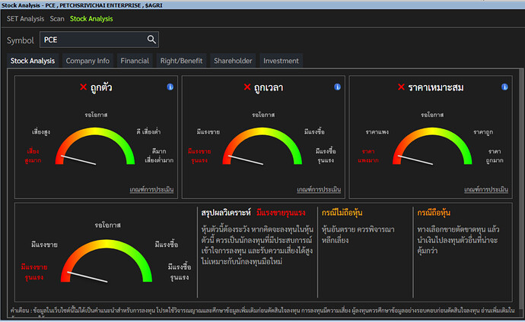
Task: Click the ถูกตัว risk gauge needle
Action: (78, 160)
